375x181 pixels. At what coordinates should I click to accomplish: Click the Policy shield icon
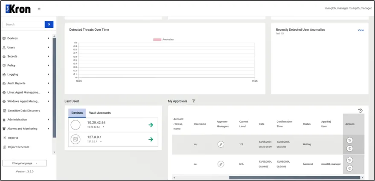pos(4,66)
